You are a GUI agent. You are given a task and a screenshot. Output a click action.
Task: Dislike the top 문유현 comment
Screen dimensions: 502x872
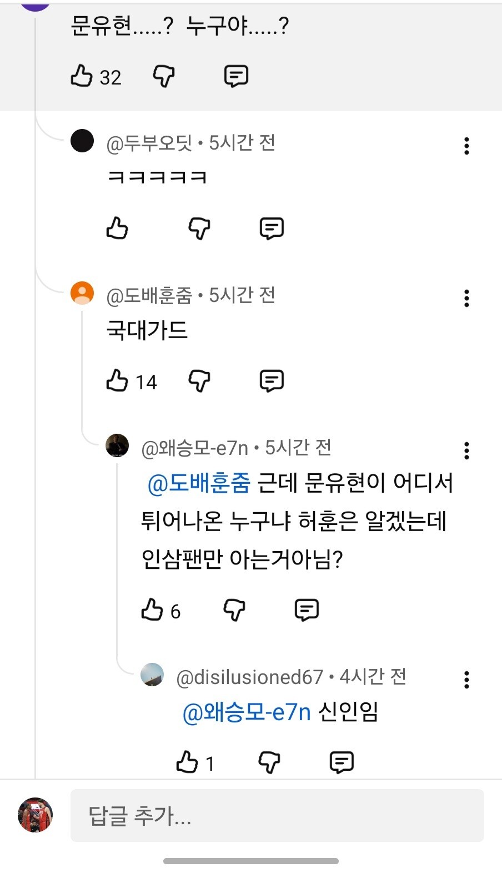(164, 76)
